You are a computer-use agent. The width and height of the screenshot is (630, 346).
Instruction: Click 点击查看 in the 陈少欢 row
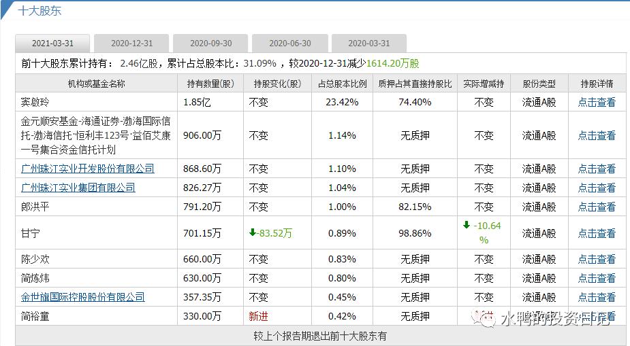597,259
